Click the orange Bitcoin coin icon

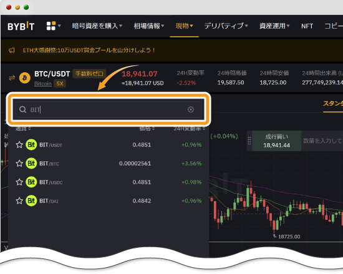coord(25,78)
